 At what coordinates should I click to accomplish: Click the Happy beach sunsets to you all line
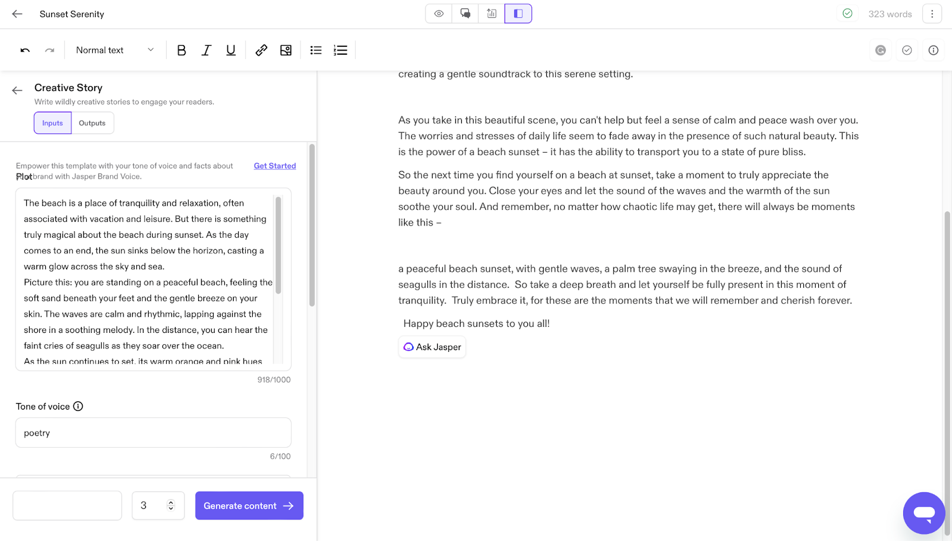477,323
